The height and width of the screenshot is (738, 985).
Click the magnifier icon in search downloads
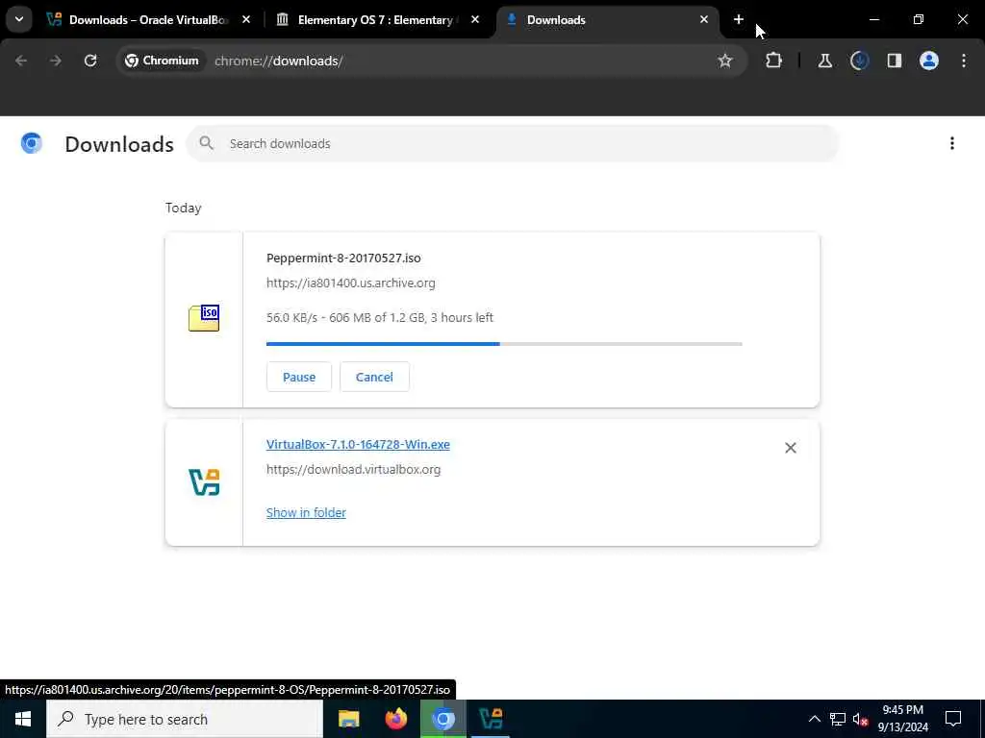tap(207, 144)
